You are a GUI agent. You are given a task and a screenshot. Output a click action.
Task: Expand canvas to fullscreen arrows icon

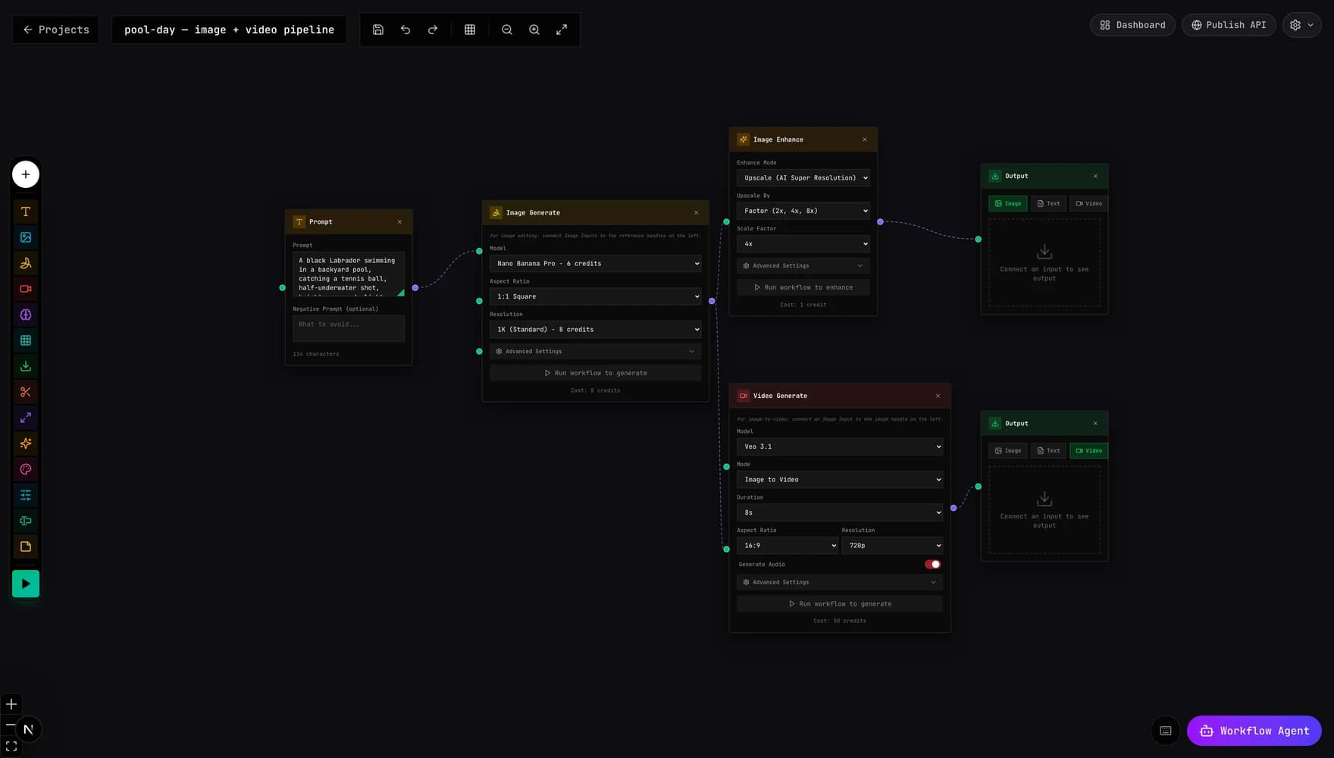pos(562,30)
